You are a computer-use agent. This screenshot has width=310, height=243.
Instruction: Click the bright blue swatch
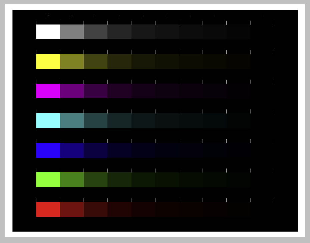click(48, 150)
